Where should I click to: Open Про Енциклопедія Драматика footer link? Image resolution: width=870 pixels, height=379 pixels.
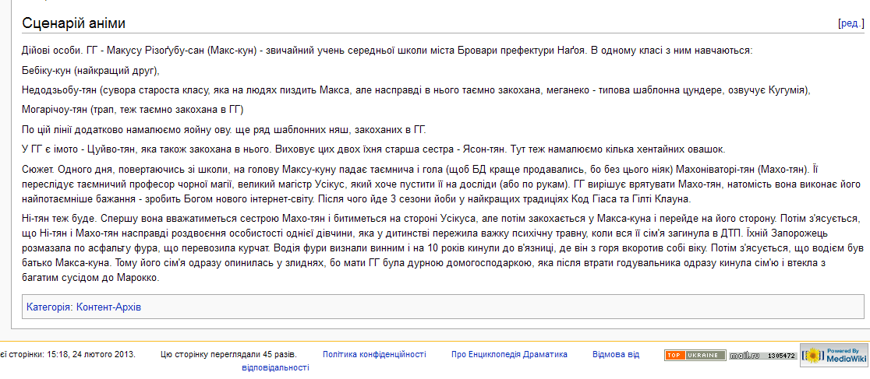click(x=509, y=354)
